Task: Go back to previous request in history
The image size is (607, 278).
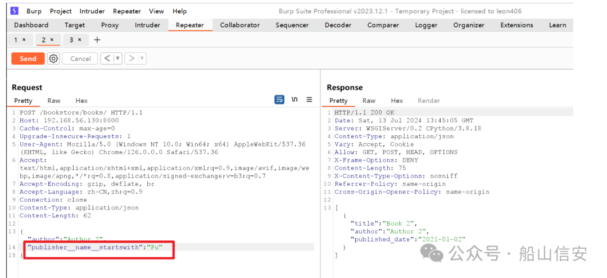Action: pyautogui.click(x=107, y=58)
